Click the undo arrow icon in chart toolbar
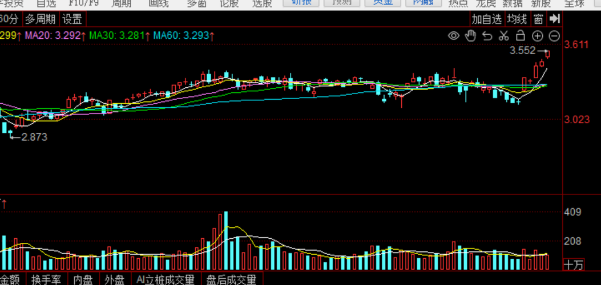This screenshot has height=285, width=601. click(x=487, y=36)
